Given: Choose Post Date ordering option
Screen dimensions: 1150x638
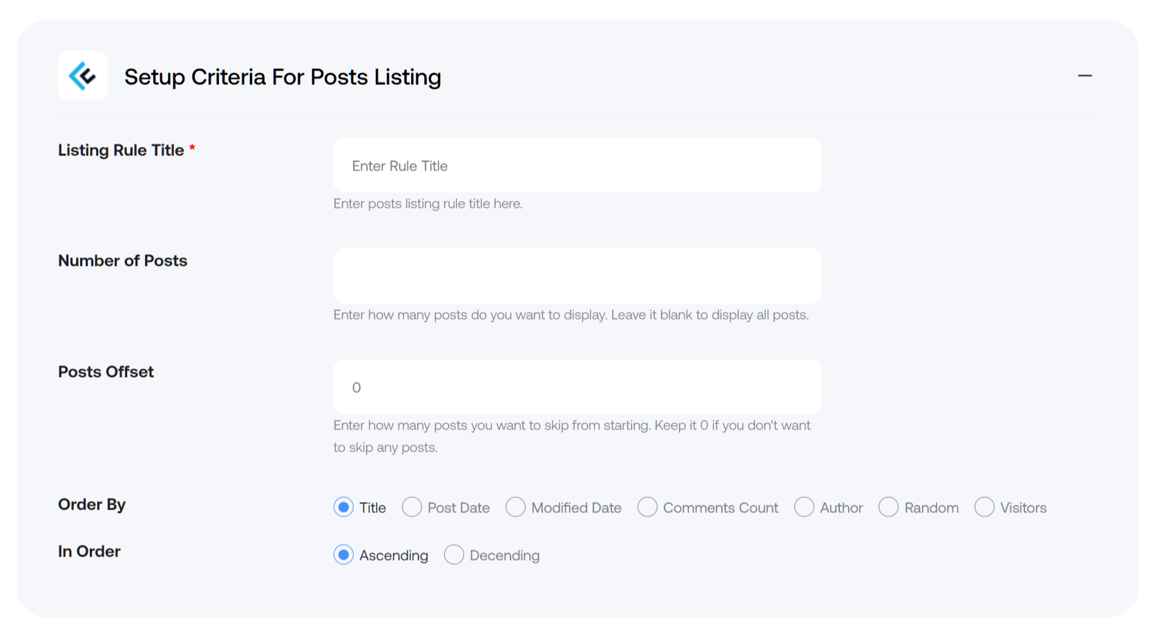Looking at the screenshot, I should point(412,507).
